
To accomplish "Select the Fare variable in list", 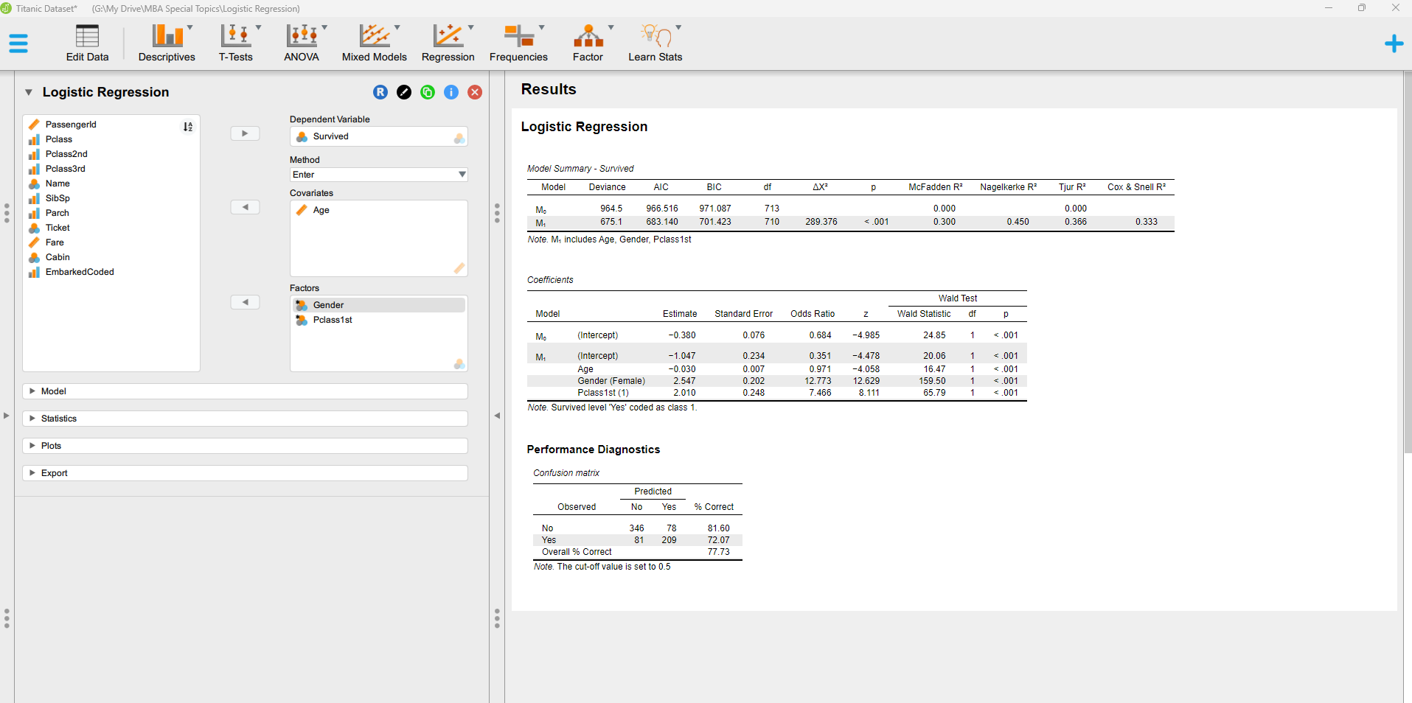I will pos(55,242).
